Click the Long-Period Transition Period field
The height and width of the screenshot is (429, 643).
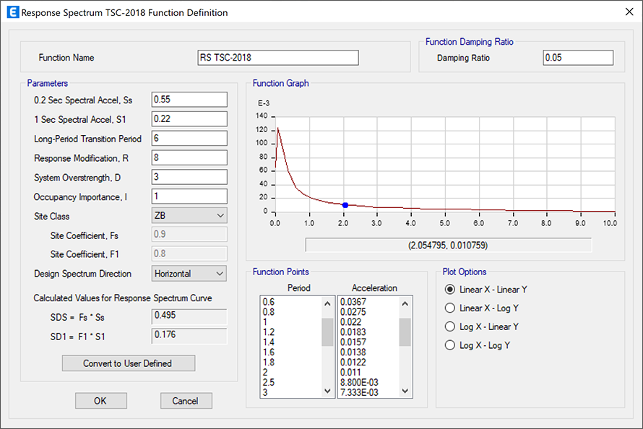coord(189,138)
